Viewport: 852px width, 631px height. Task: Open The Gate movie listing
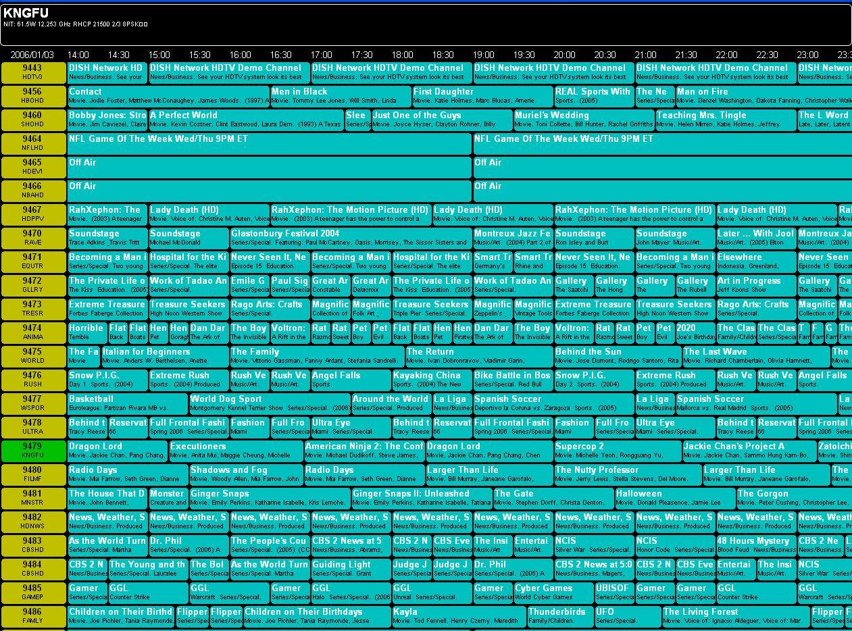(x=553, y=498)
